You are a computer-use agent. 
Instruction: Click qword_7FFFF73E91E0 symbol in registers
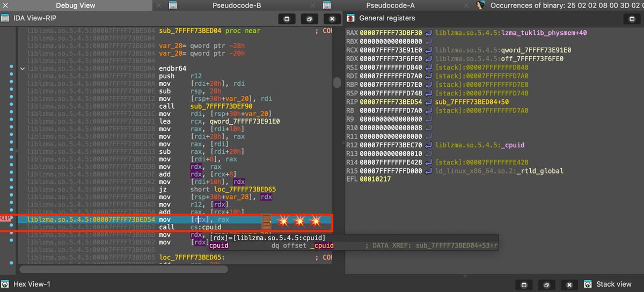coord(536,50)
